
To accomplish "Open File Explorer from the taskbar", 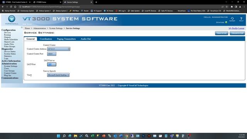I will [76, 136].
